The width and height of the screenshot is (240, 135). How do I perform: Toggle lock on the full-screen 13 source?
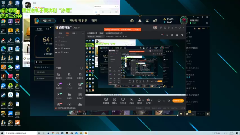coord(59,52)
